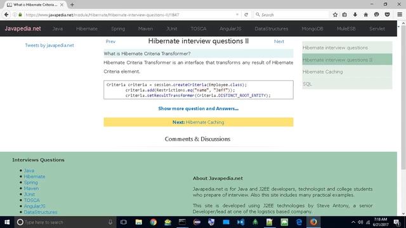The image size is (406, 228).
Task: Open Google Chrome from the taskbar
Action: [154, 222]
